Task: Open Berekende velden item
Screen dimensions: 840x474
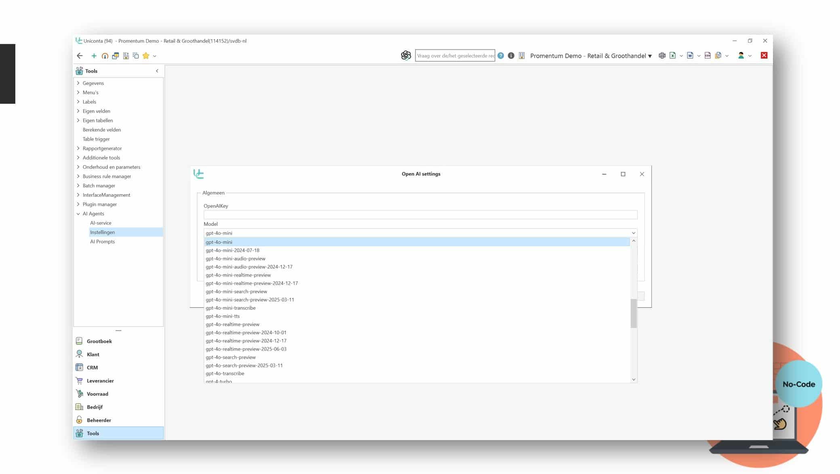Action: (102, 130)
